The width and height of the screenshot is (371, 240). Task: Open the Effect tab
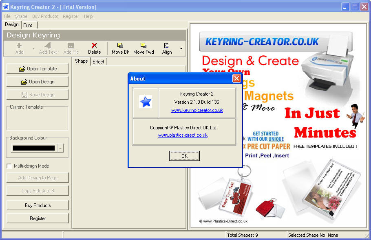(98, 61)
